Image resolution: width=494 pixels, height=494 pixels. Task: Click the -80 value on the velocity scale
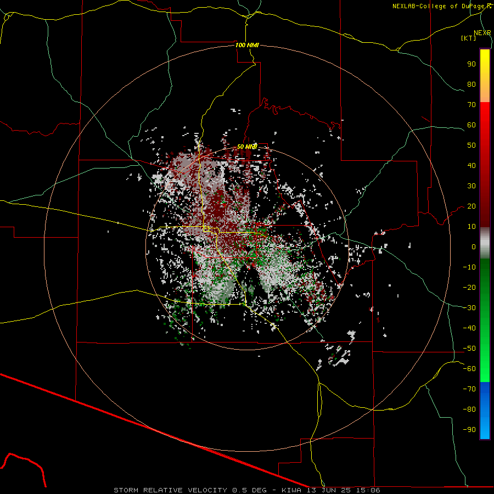[x=469, y=409]
